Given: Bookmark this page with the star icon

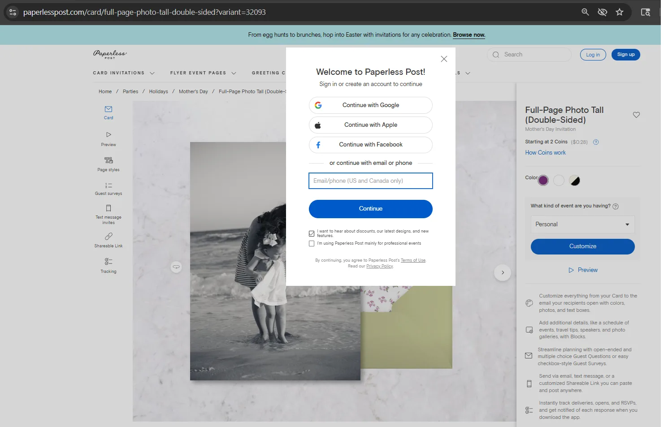Looking at the screenshot, I should click(x=620, y=12).
